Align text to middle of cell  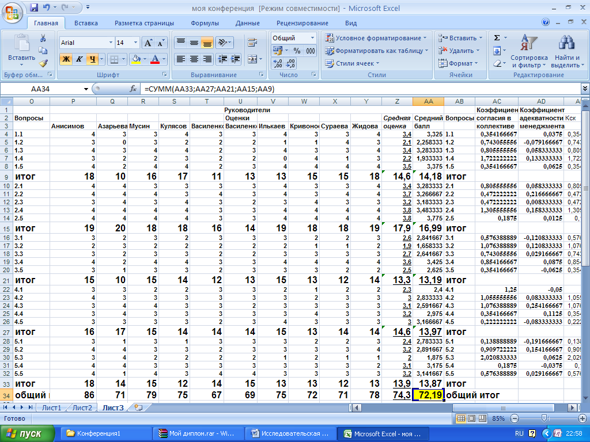click(194, 43)
